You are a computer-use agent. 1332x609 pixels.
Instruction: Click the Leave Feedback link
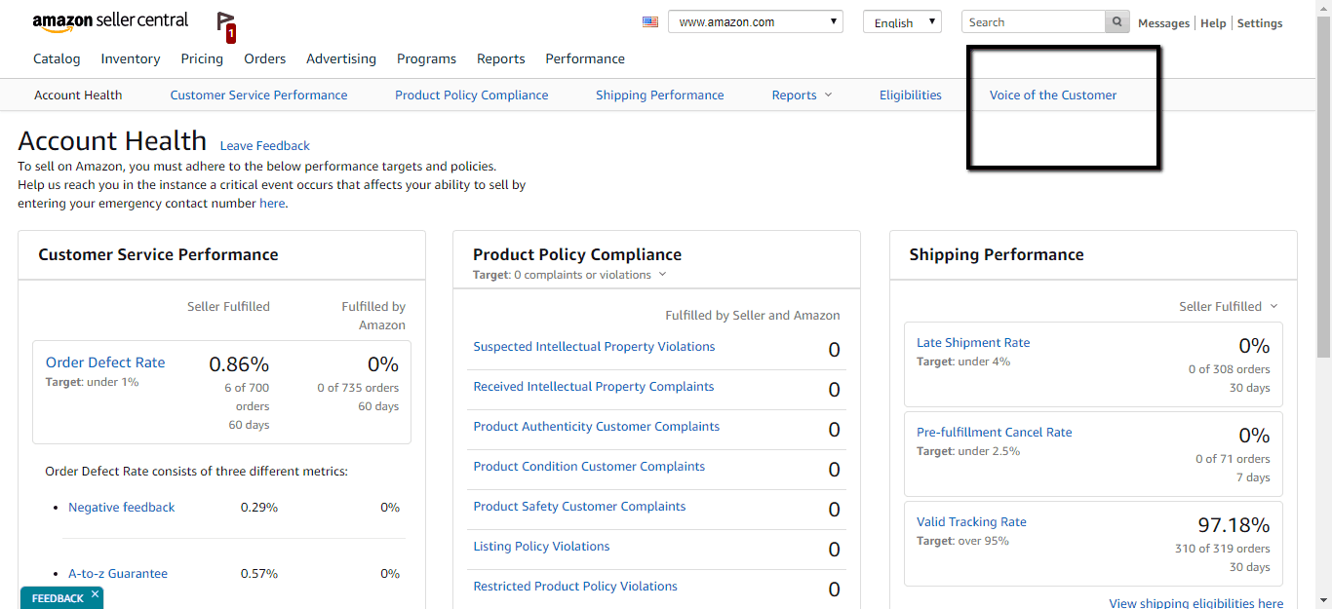pyautogui.click(x=265, y=146)
